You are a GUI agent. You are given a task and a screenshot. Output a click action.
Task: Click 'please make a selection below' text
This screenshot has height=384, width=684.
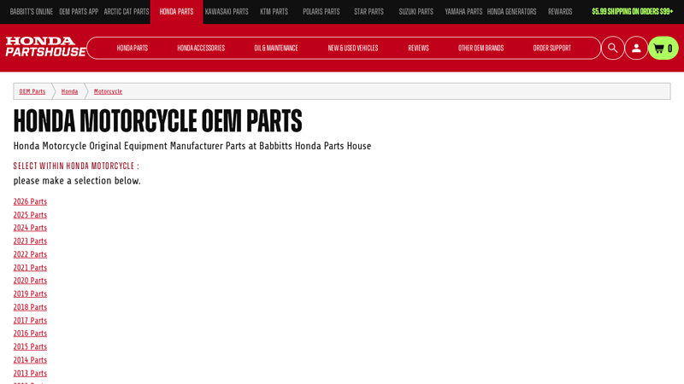(77, 181)
